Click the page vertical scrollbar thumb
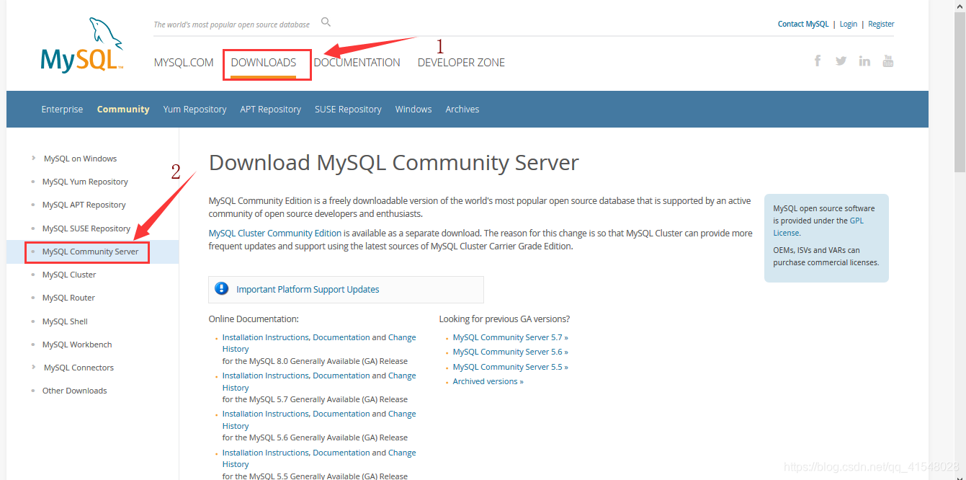 pyautogui.click(x=960, y=92)
